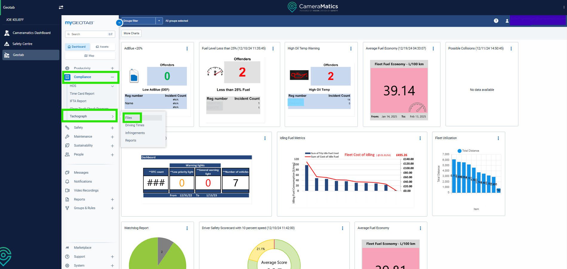The image size is (567, 269).
Task: Open AdBlue <20% chart options menu
Action: point(187,49)
